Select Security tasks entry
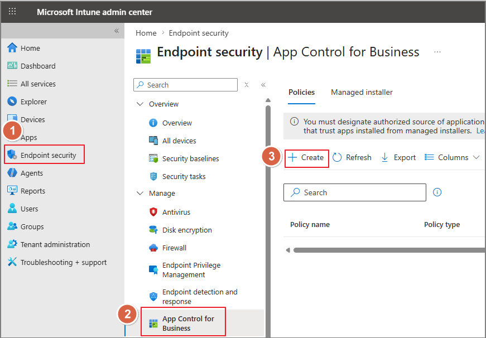The image size is (486, 338). pos(184,177)
